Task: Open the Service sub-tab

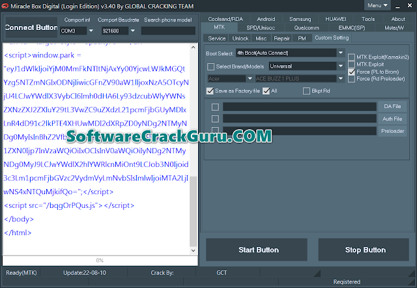Action: pyautogui.click(x=217, y=38)
